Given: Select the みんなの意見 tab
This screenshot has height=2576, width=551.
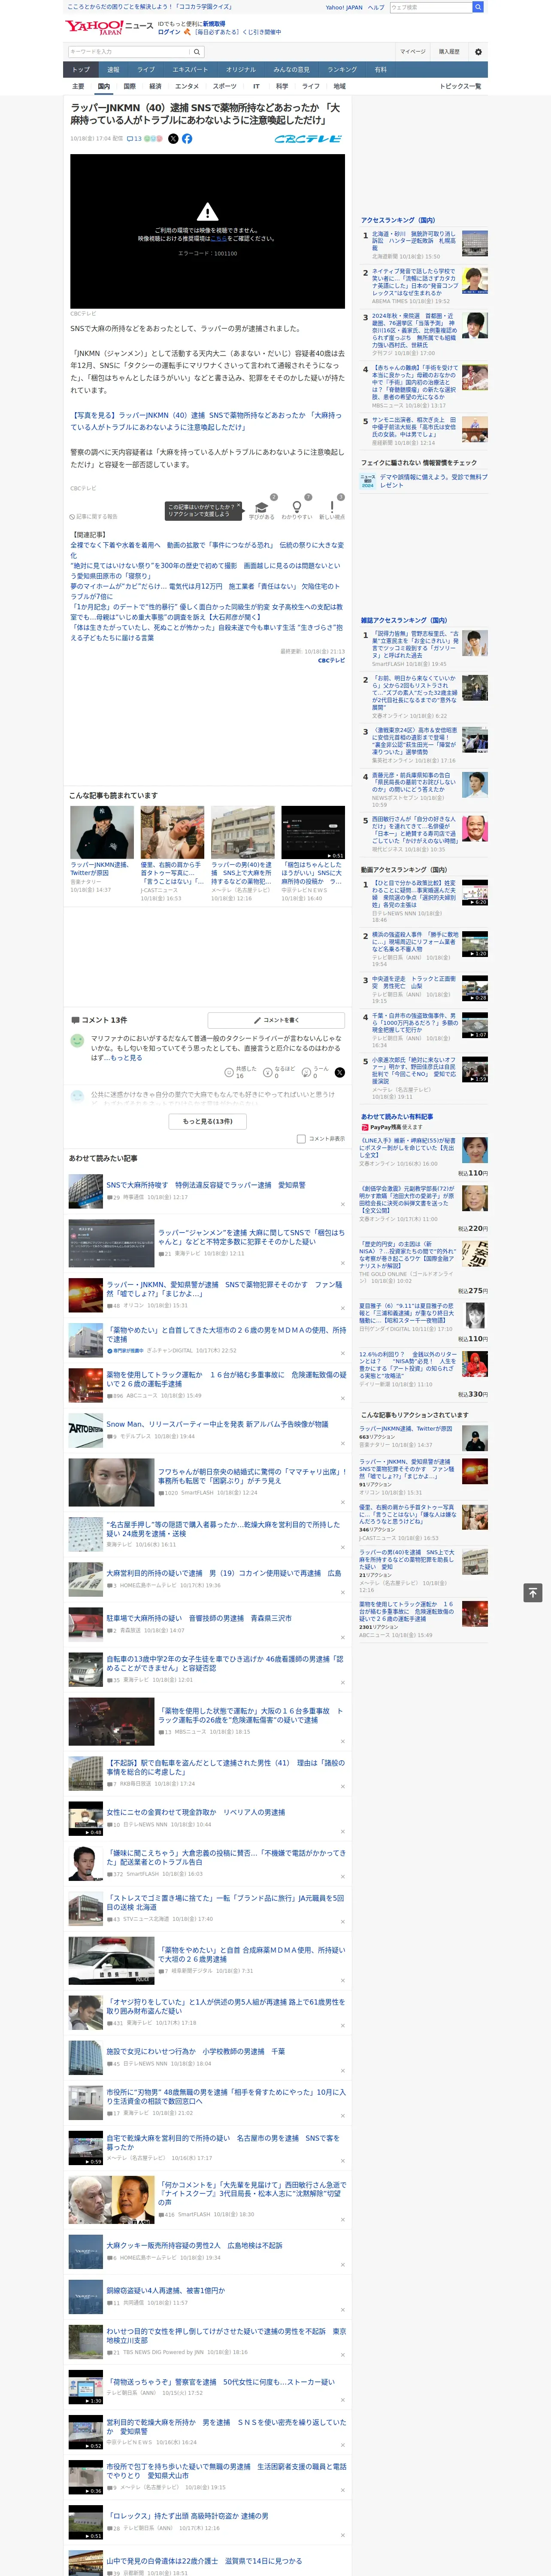Looking at the screenshot, I should point(292,70).
